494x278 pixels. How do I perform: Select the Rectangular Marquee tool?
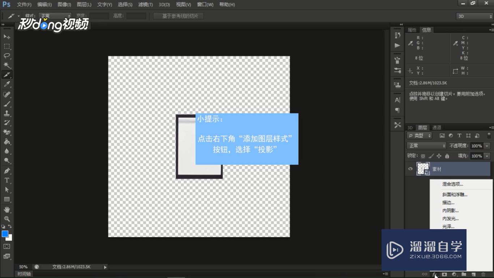coord(7,46)
